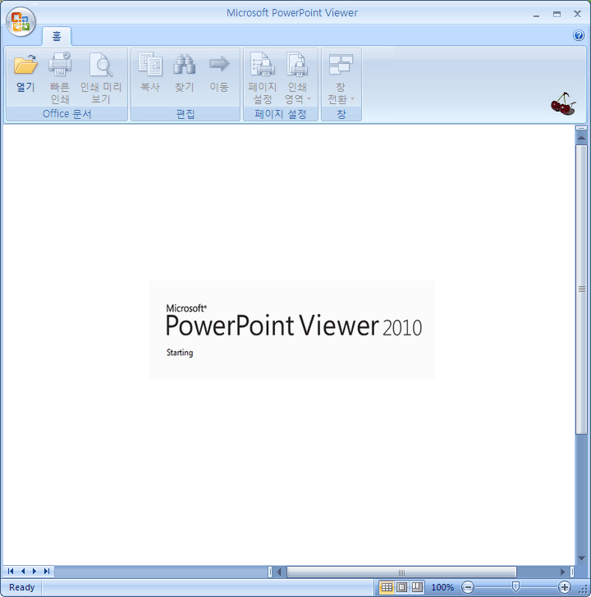
Task: Click the 100% zoom level
Action: click(442, 587)
